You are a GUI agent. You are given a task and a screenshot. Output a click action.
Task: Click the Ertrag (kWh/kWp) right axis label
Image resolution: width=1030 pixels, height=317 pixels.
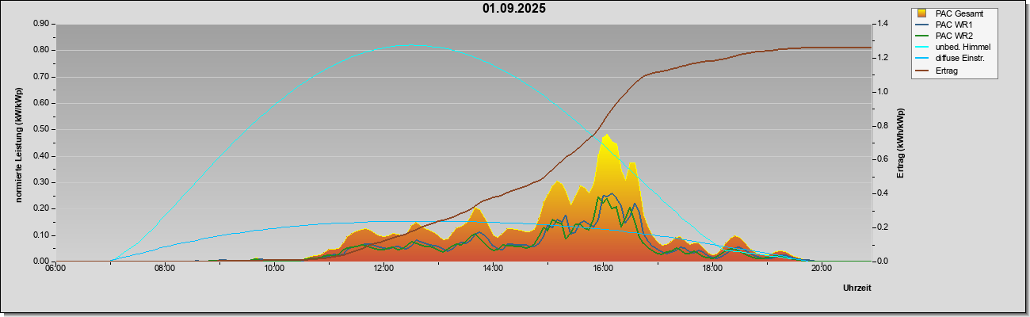tap(901, 143)
